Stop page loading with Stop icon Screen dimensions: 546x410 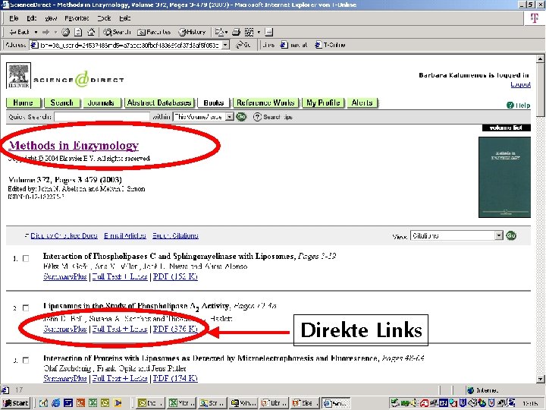(65, 32)
